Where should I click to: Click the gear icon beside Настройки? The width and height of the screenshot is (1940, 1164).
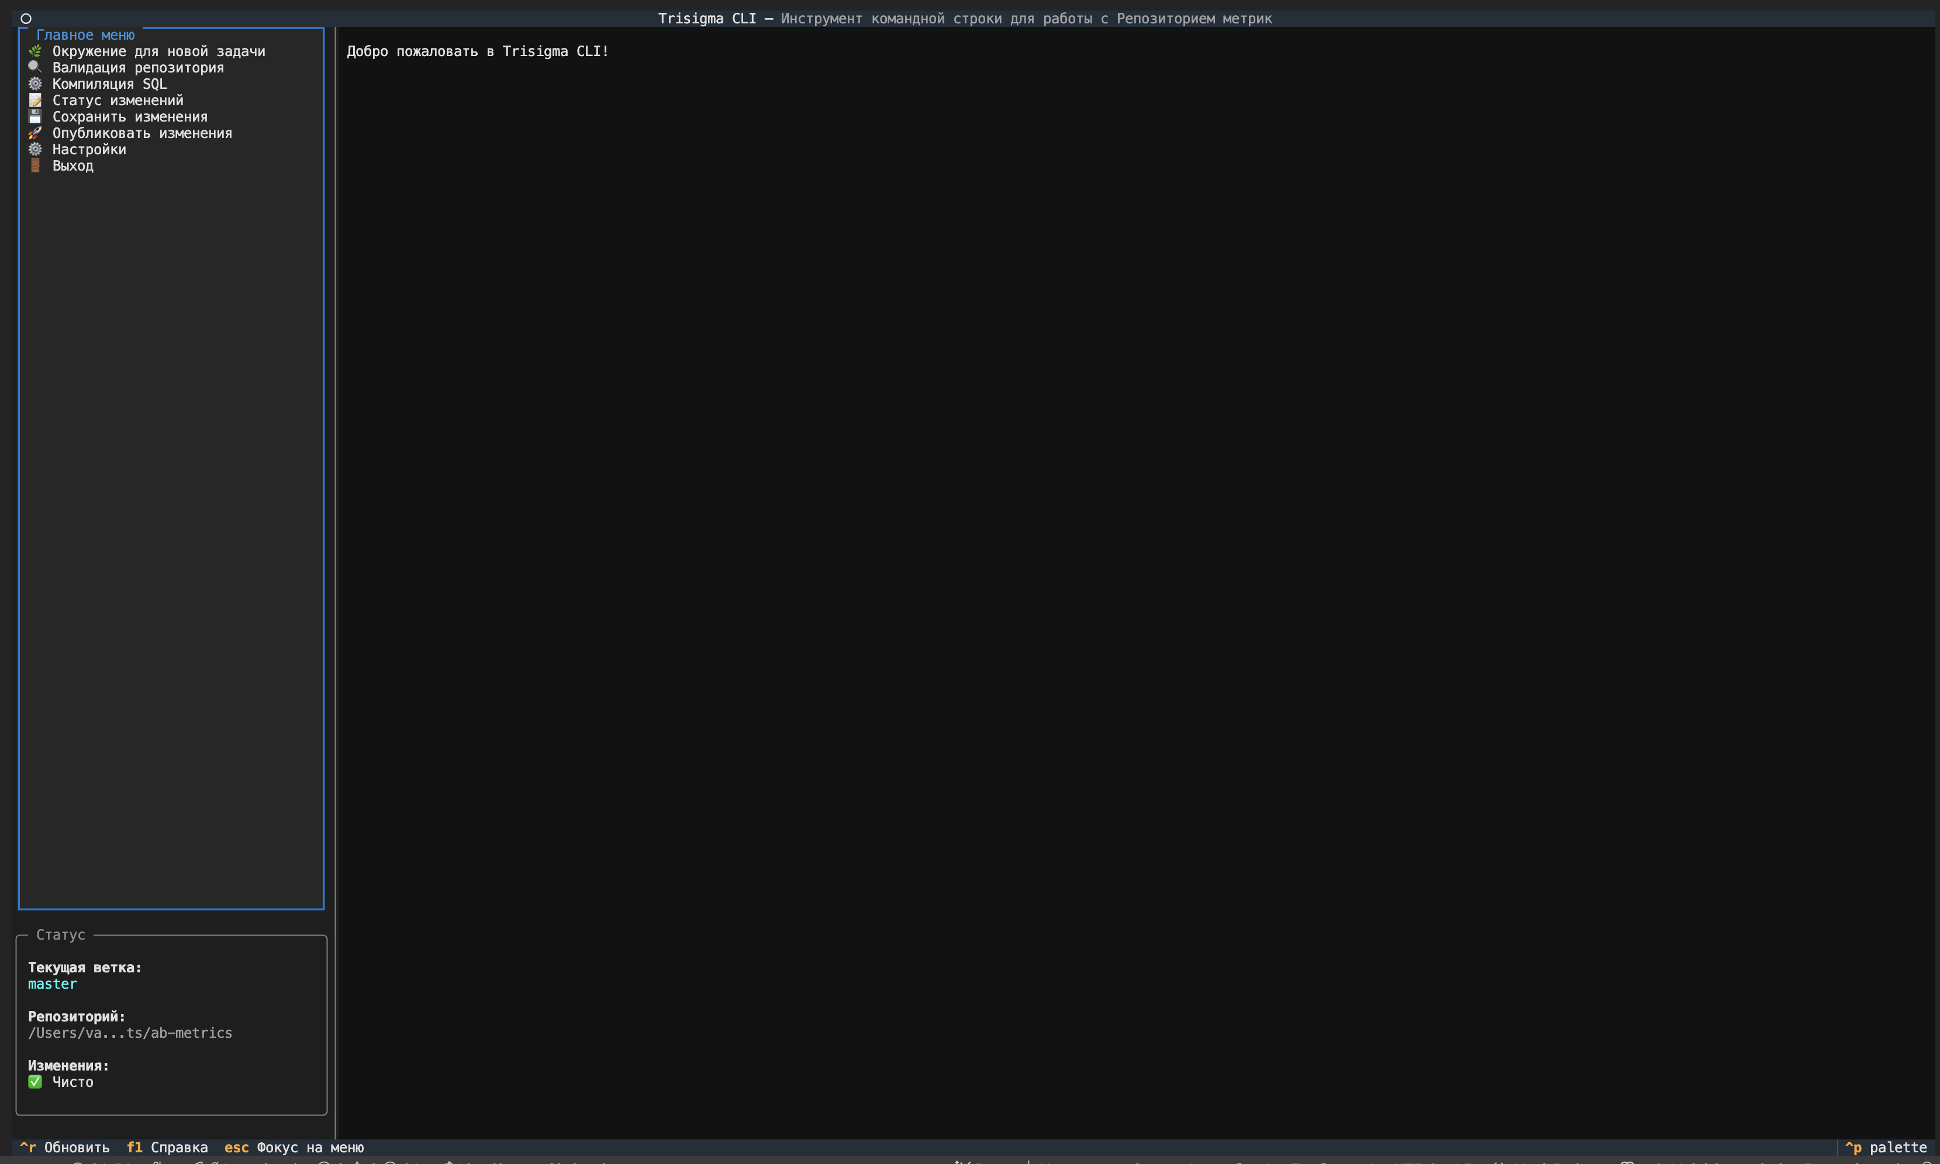click(x=34, y=149)
